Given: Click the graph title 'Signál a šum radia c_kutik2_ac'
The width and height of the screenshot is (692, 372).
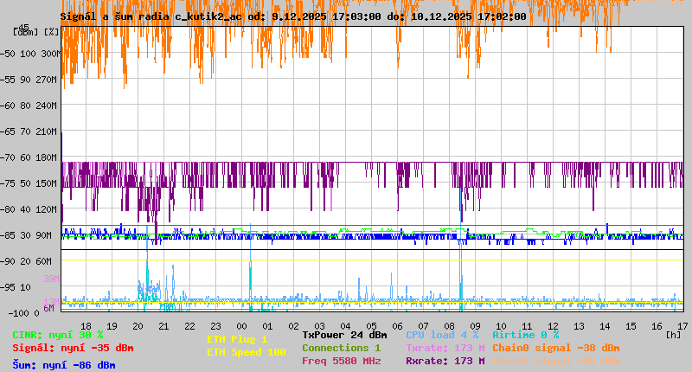Looking at the screenshot, I should (151, 16).
